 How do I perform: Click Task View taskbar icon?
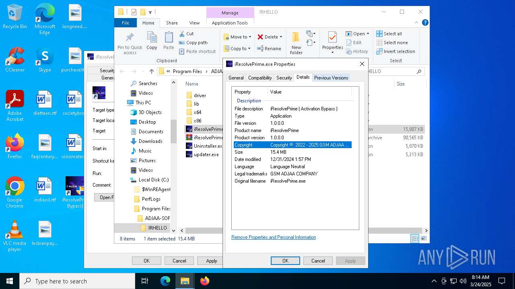pyautogui.click(x=145, y=281)
